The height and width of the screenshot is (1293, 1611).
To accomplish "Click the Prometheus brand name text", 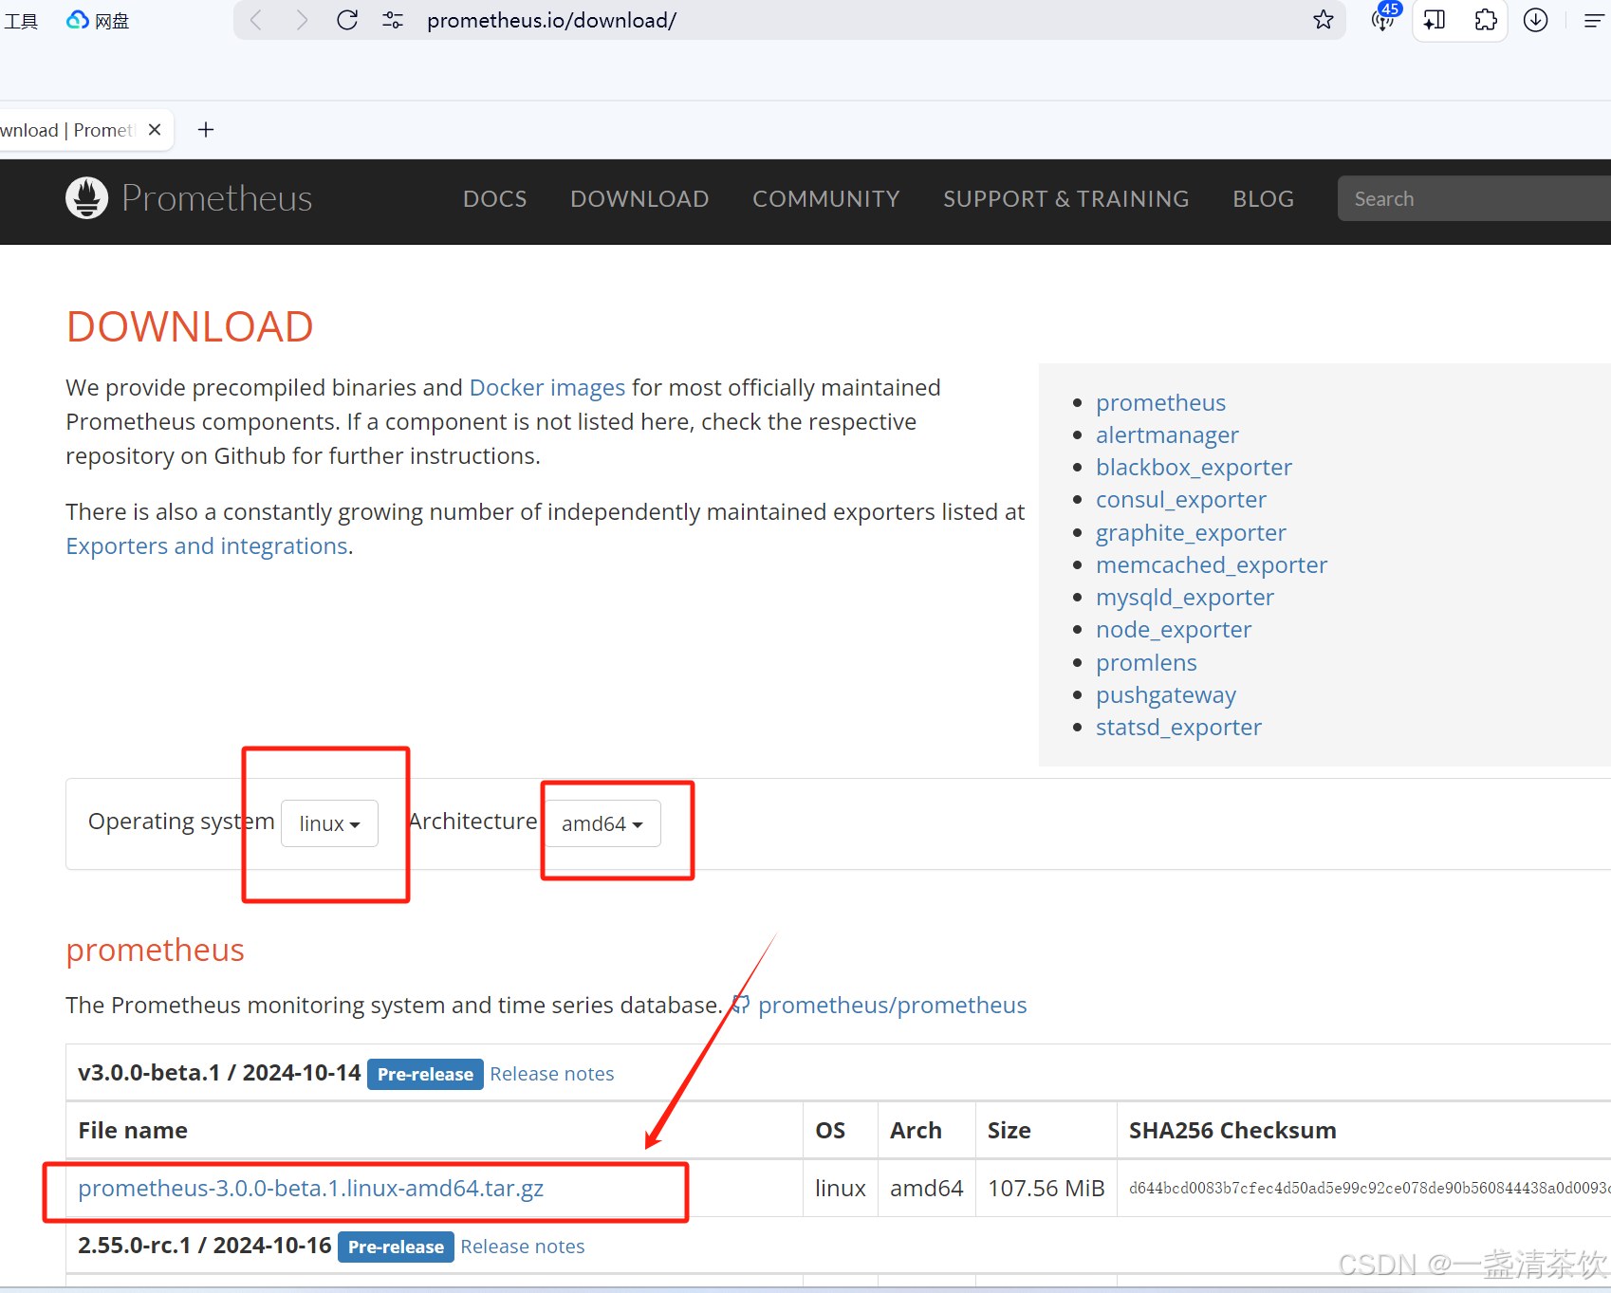I will (x=217, y=198).
